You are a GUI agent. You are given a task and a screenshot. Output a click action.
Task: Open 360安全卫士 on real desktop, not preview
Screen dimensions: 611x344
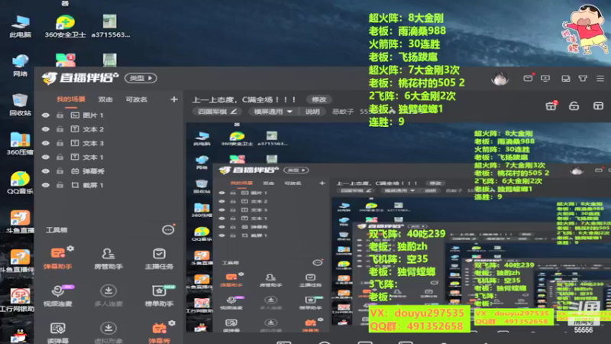point(65,27)
